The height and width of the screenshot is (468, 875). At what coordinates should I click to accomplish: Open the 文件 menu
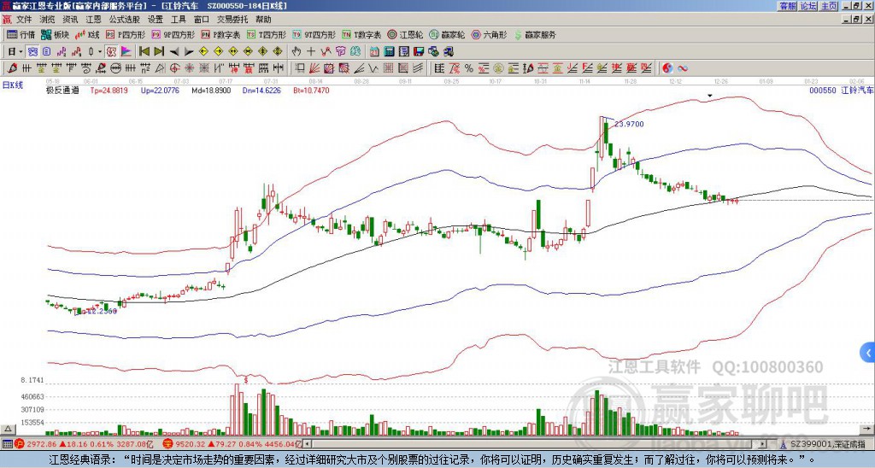coord(24,20)
